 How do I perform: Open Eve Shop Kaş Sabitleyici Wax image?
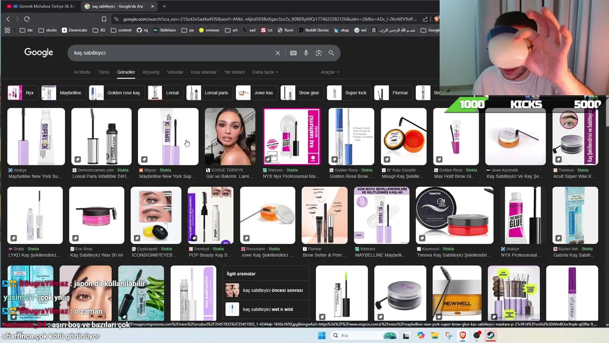[x=97, y=215]
